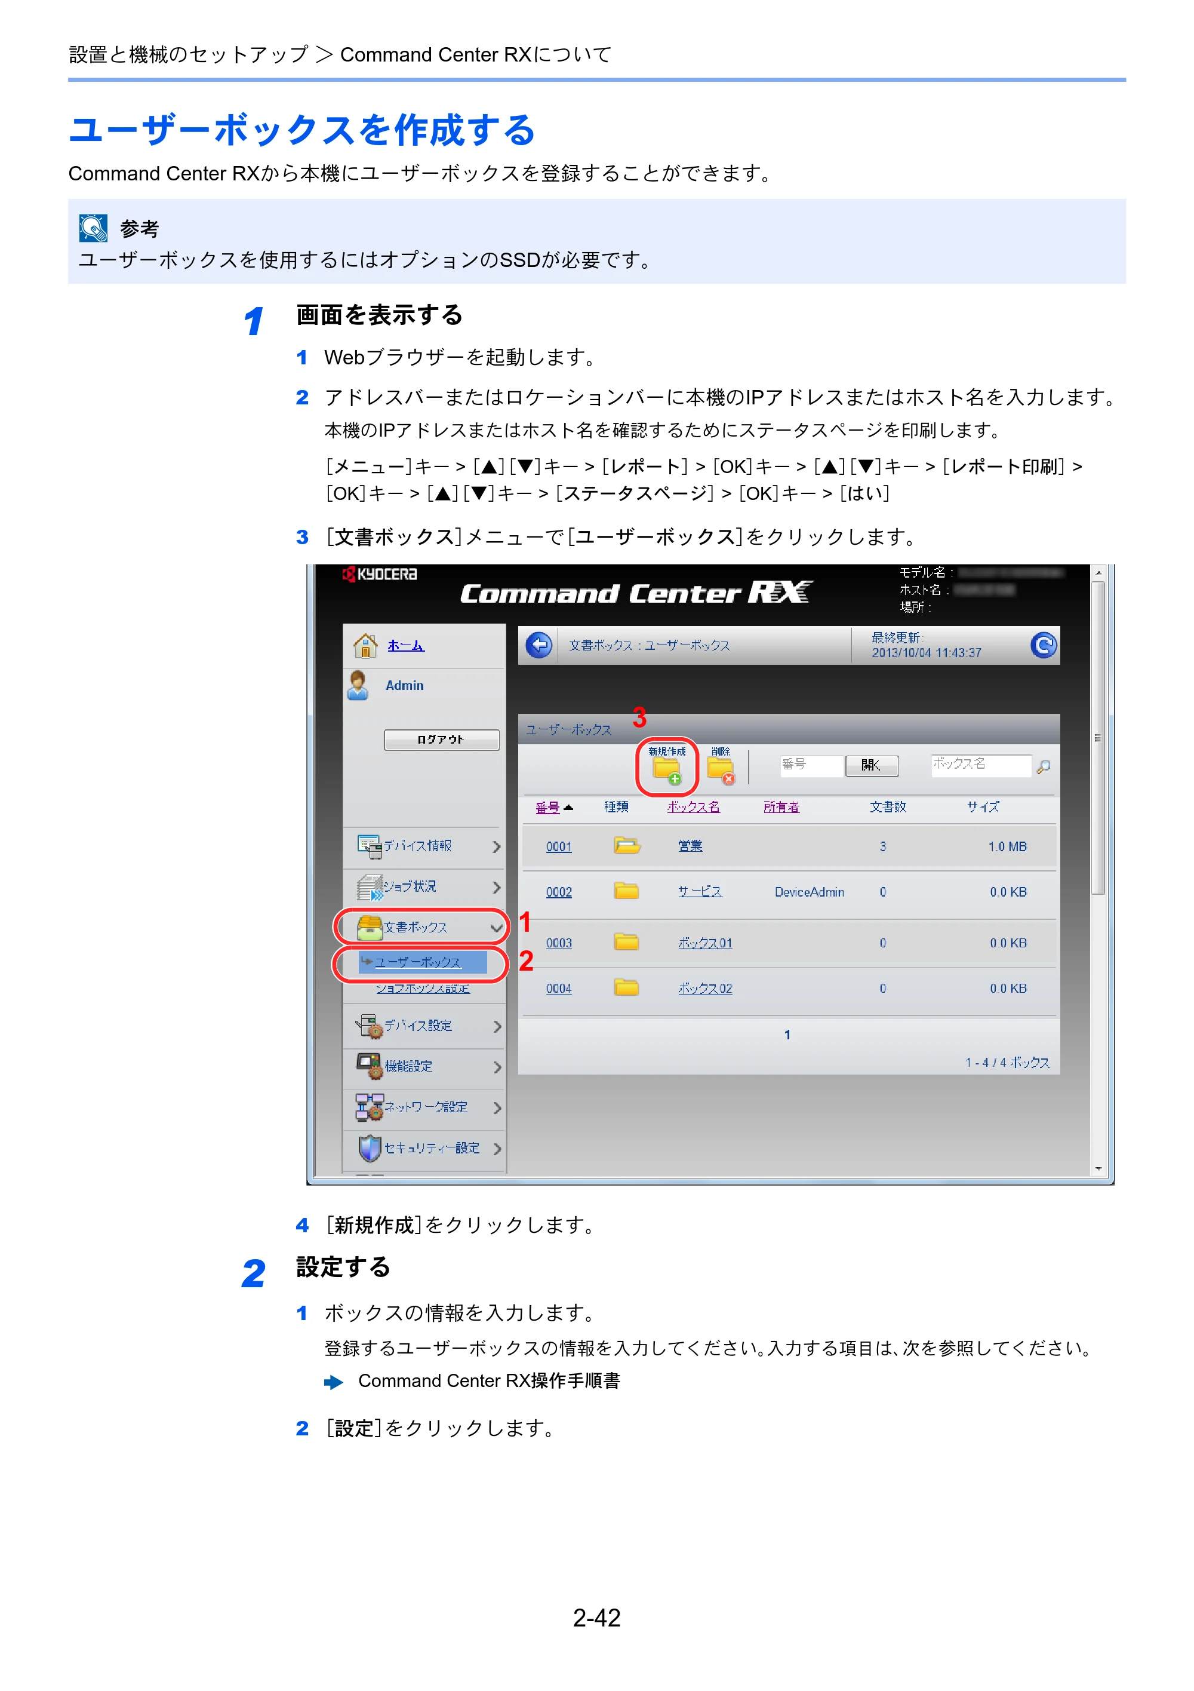Expand the 機能設定 menu chevron
Viewport: 1194px width, 1691px height.
(497, 1067)
